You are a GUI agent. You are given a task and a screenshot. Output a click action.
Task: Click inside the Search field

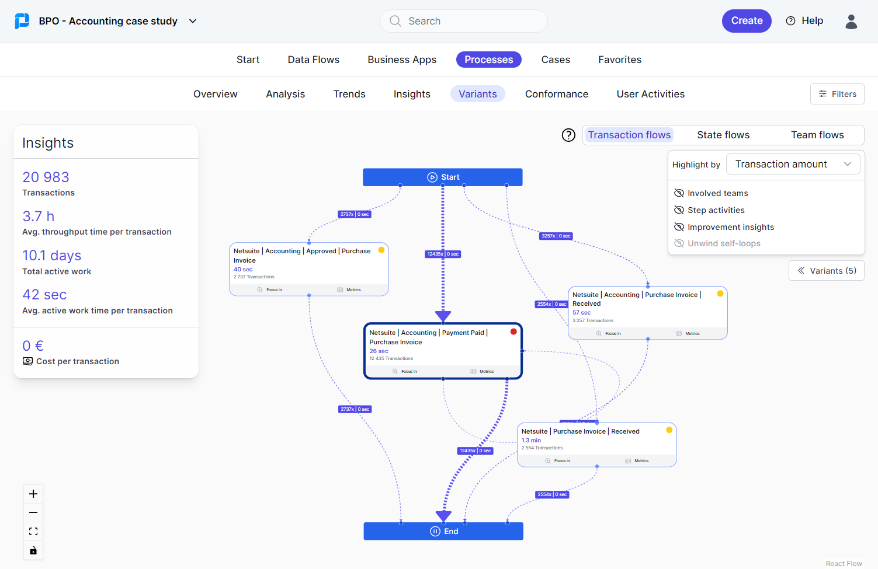463,20
